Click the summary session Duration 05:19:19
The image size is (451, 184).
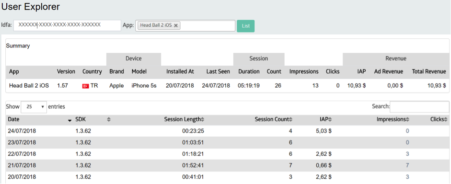coord(249,86)
